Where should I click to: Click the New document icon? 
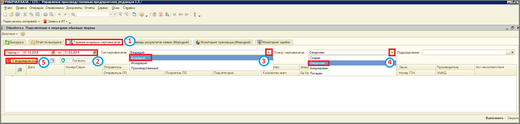tap(5, 14)
